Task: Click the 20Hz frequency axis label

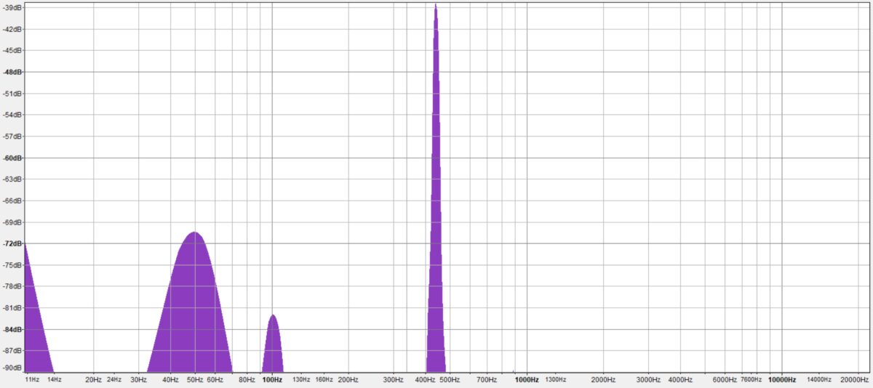Action: pos(93,379)
